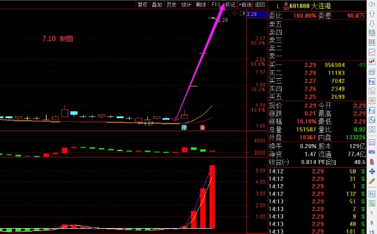This screenshot has width=377, height=234.
Task: Click the 买四 bid row at 2.26
Action: 317,89
